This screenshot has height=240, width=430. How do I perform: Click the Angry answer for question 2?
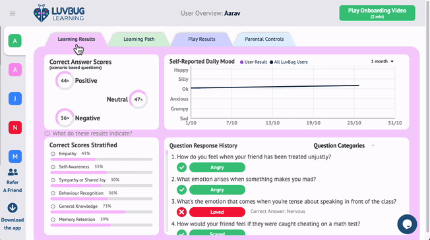217,190
